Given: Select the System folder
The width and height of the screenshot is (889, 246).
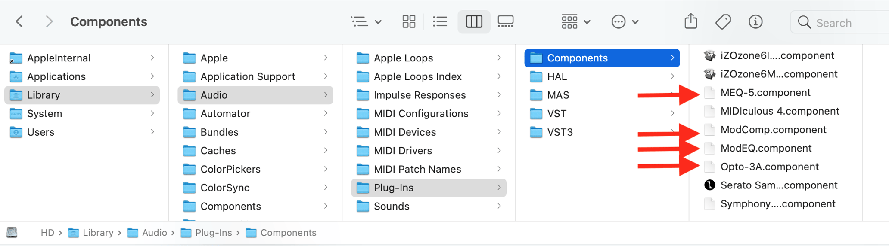Looking at the screenshot, I should 82,113.
